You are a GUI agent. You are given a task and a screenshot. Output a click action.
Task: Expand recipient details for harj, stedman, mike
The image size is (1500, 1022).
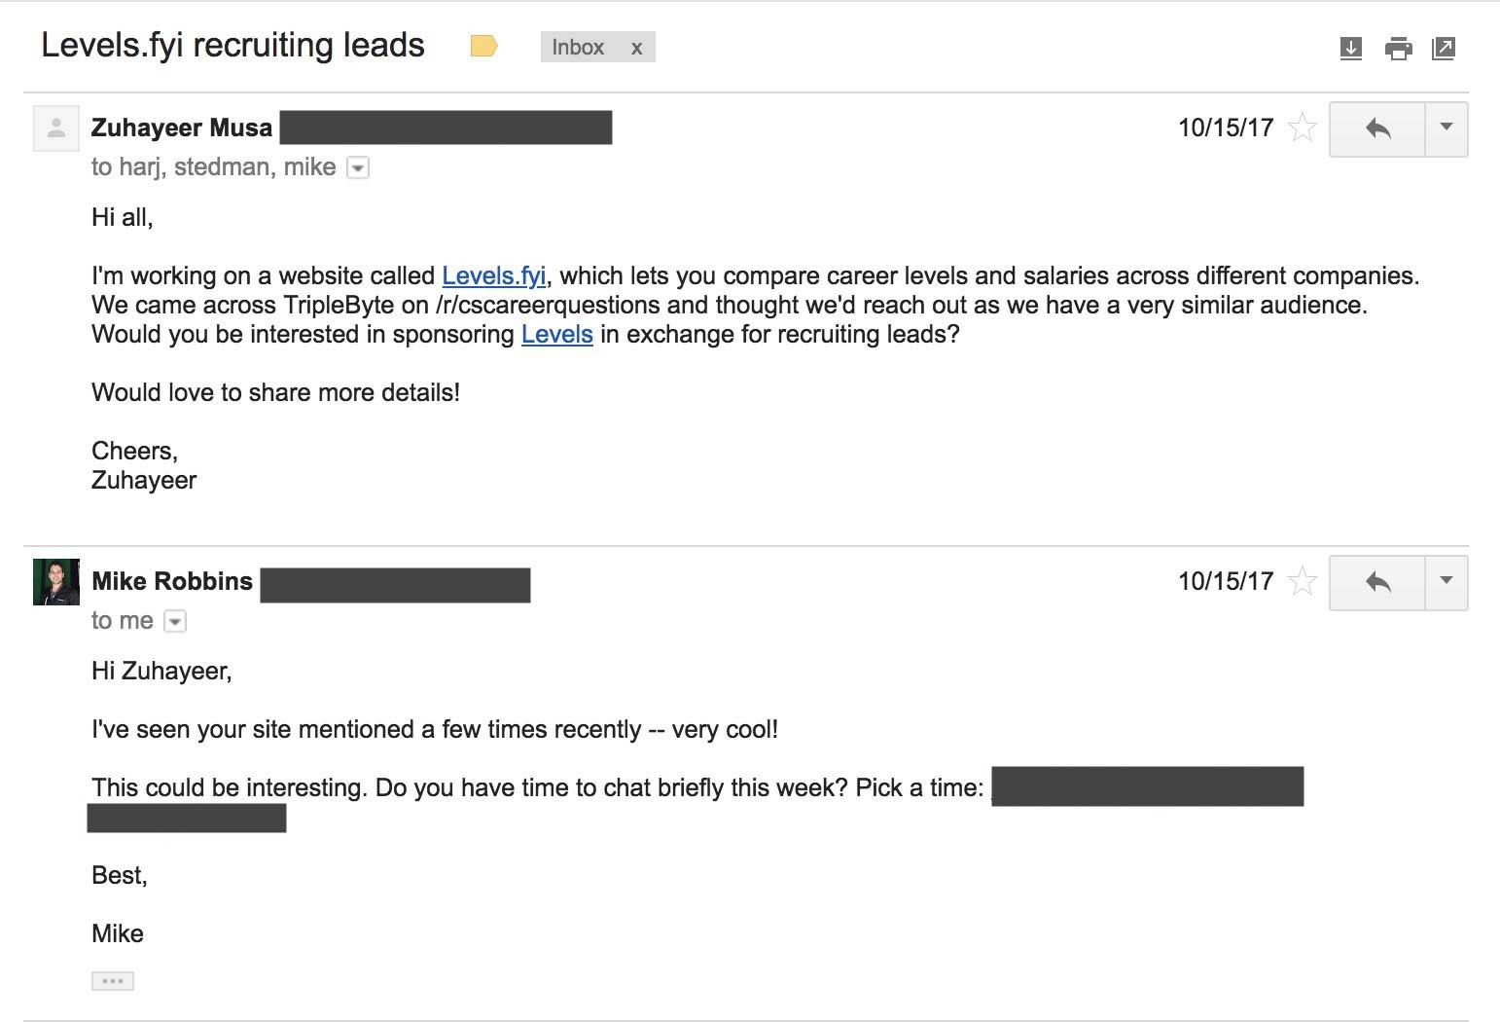(x=358, y=168)
